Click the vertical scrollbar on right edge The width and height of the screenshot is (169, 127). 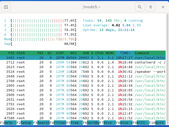click(x=167, y=69)
